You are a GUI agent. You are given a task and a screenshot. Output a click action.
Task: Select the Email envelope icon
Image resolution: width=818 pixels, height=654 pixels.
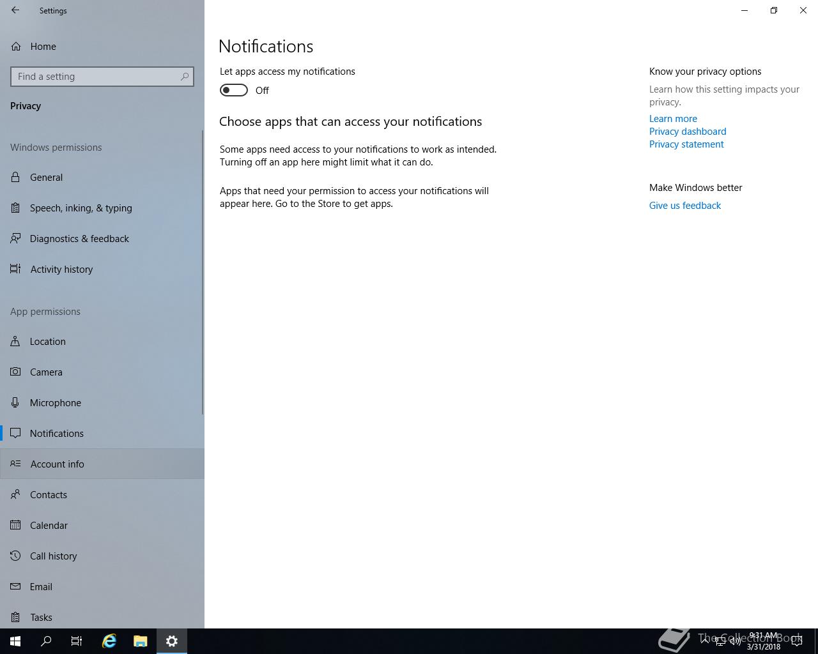tap(15, 587)
